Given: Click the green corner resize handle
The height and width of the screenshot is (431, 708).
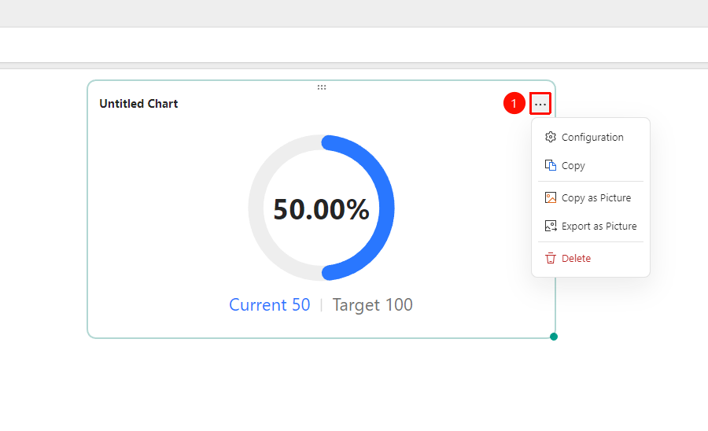Looking at the screenshot, I should tap(554, 337).
